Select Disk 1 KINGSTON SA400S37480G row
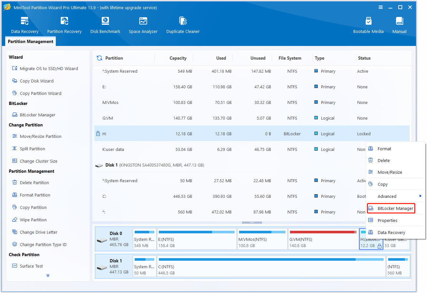Image resolution: width=427 pixels, height=293 pixels. pyautogui.click(x=230, y=165)
